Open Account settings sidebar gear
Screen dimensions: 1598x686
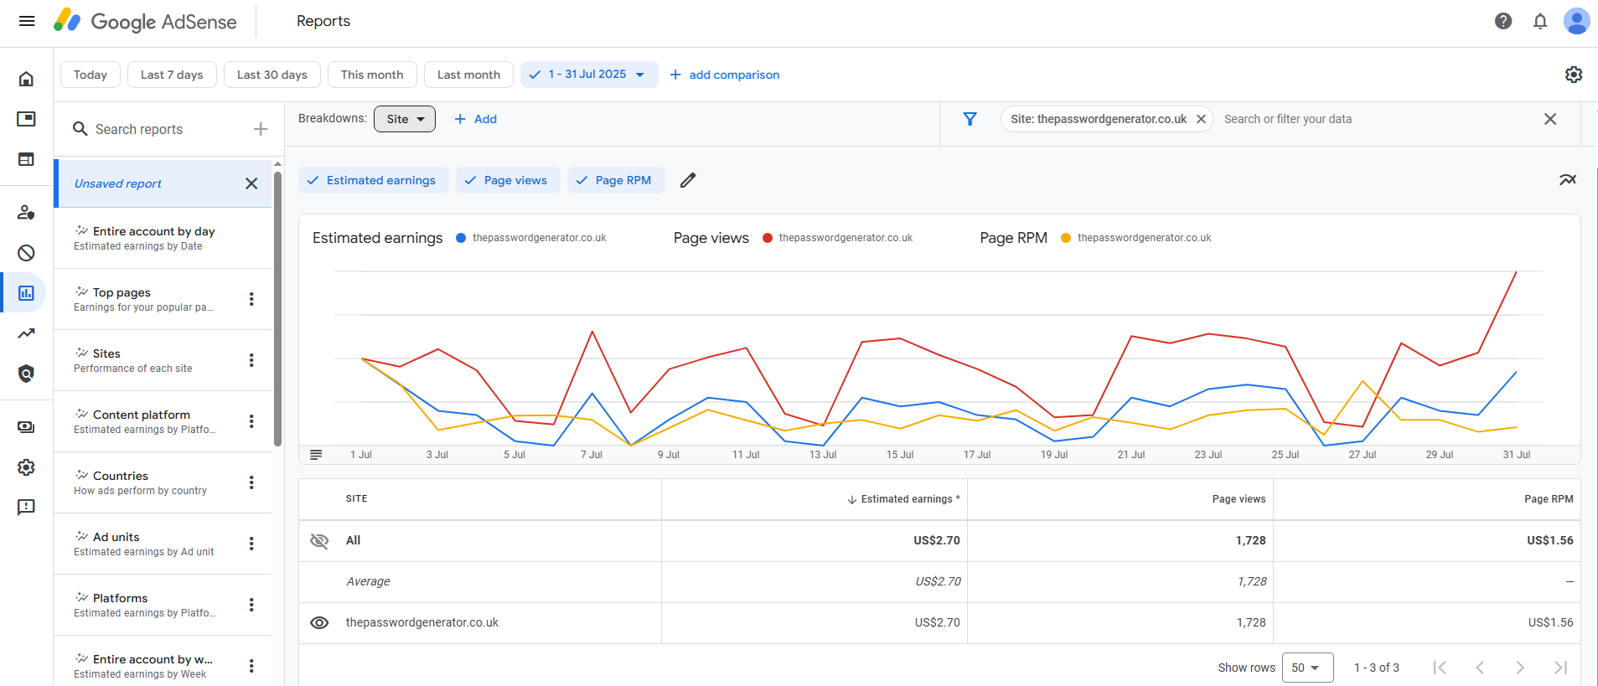pyautogui.click(x=26, y=467)
